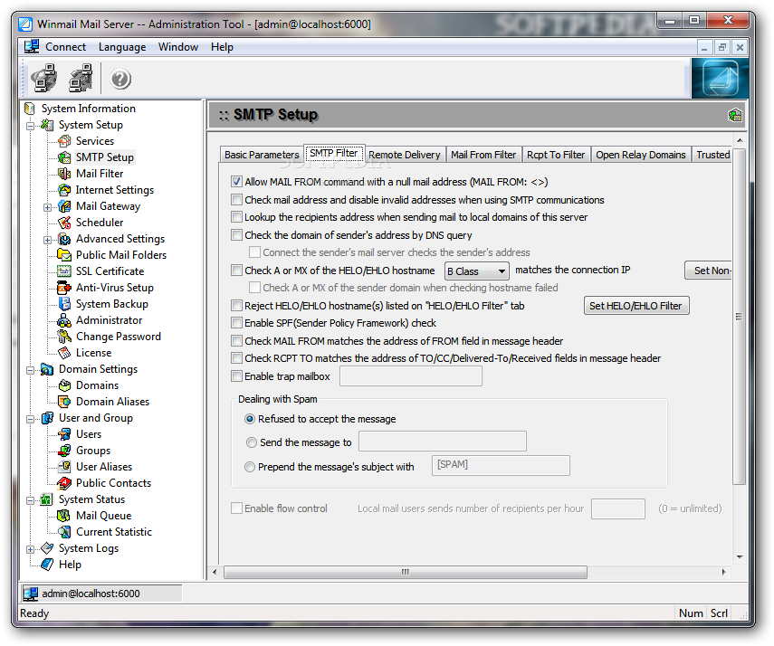
Task: Enable Check domain of sender's address by DNS
Action: tap(237, 235)
